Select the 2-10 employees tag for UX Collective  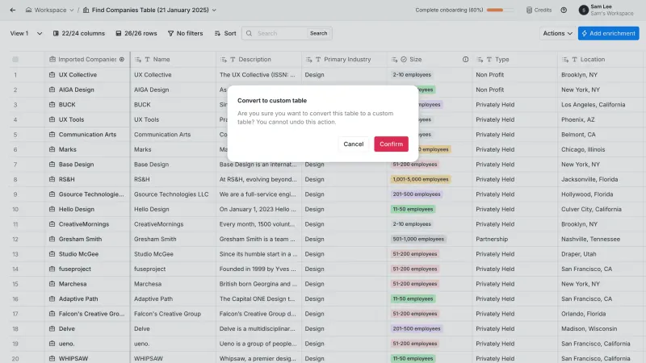(412, 74)
